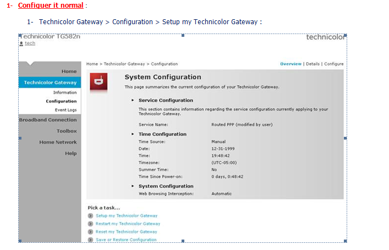This screenshot has height=250, width=389.
Task: Click arrow icon beside Save or Restore Configuration
Action: [90, 240]
